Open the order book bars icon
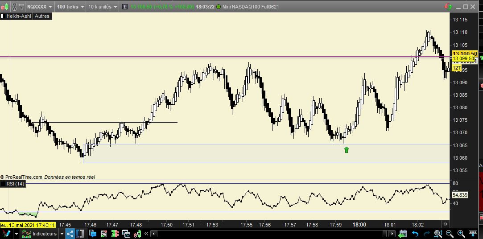The height and width of the screenshot is (239, 483). [115, 234]
